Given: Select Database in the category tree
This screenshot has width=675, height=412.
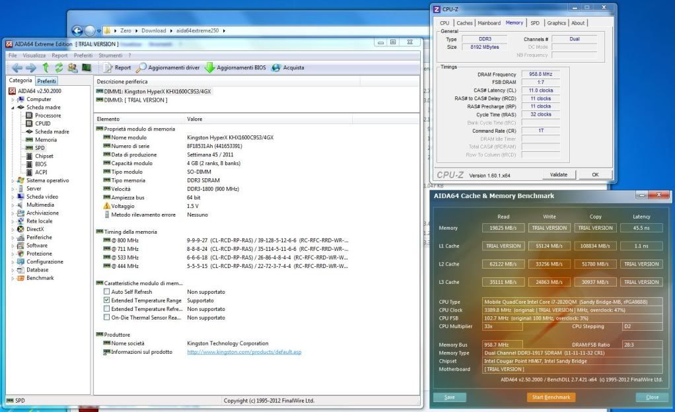Looking at the screenshot, I should [x=38, y=270].
